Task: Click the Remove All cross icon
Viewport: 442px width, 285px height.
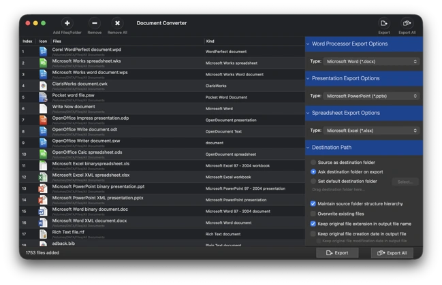Action: point(117,23)
